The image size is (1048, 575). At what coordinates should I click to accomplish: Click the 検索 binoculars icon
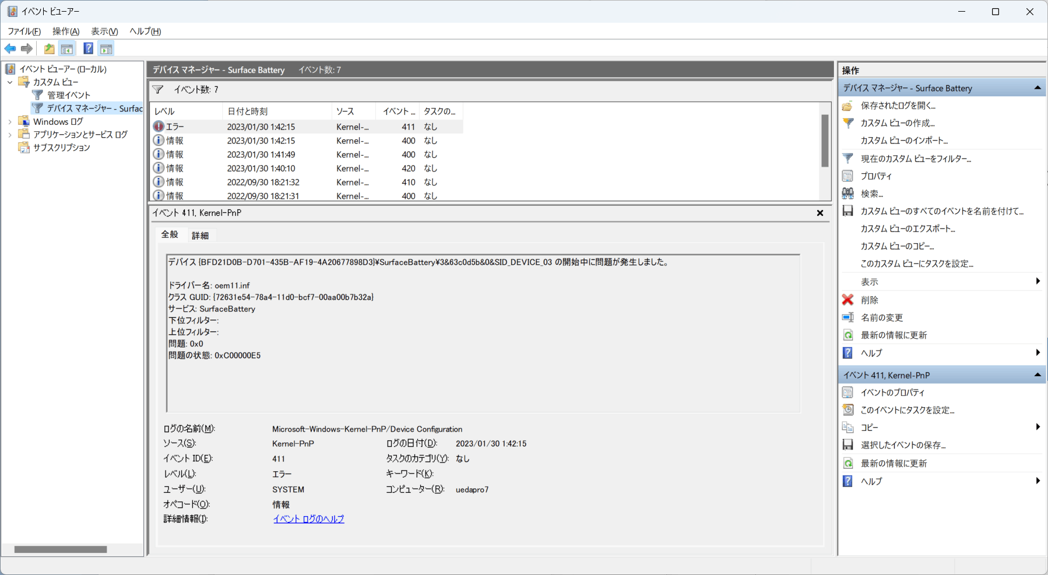(x=848, y=194)
